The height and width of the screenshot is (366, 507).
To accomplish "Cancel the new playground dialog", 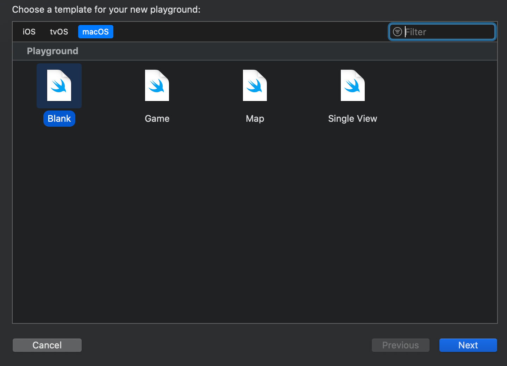I will (47, 345).
